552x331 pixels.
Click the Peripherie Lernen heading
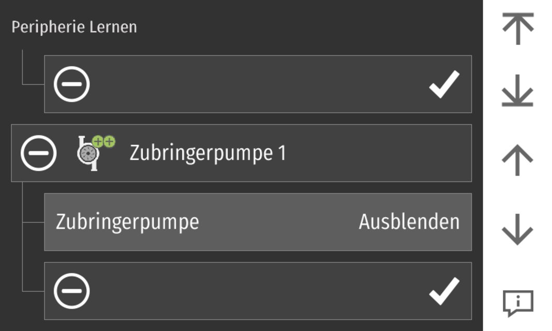click(x=74, y=27)
